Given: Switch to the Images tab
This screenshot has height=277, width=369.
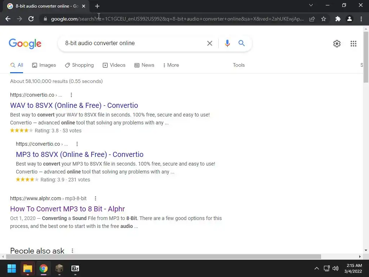Looking at the screenshot, I should point(44,65).
